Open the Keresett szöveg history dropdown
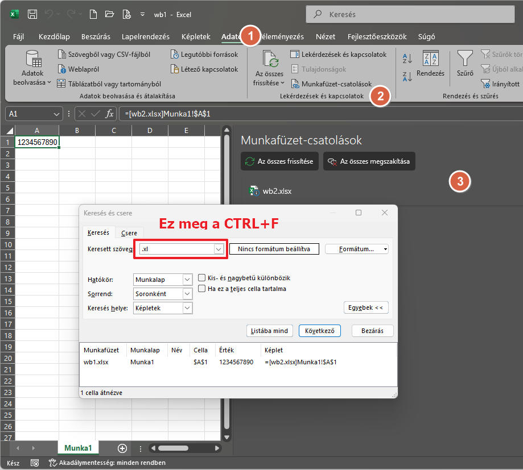The width and height of the screenshot is (523, 470). [x=219, y=249]
